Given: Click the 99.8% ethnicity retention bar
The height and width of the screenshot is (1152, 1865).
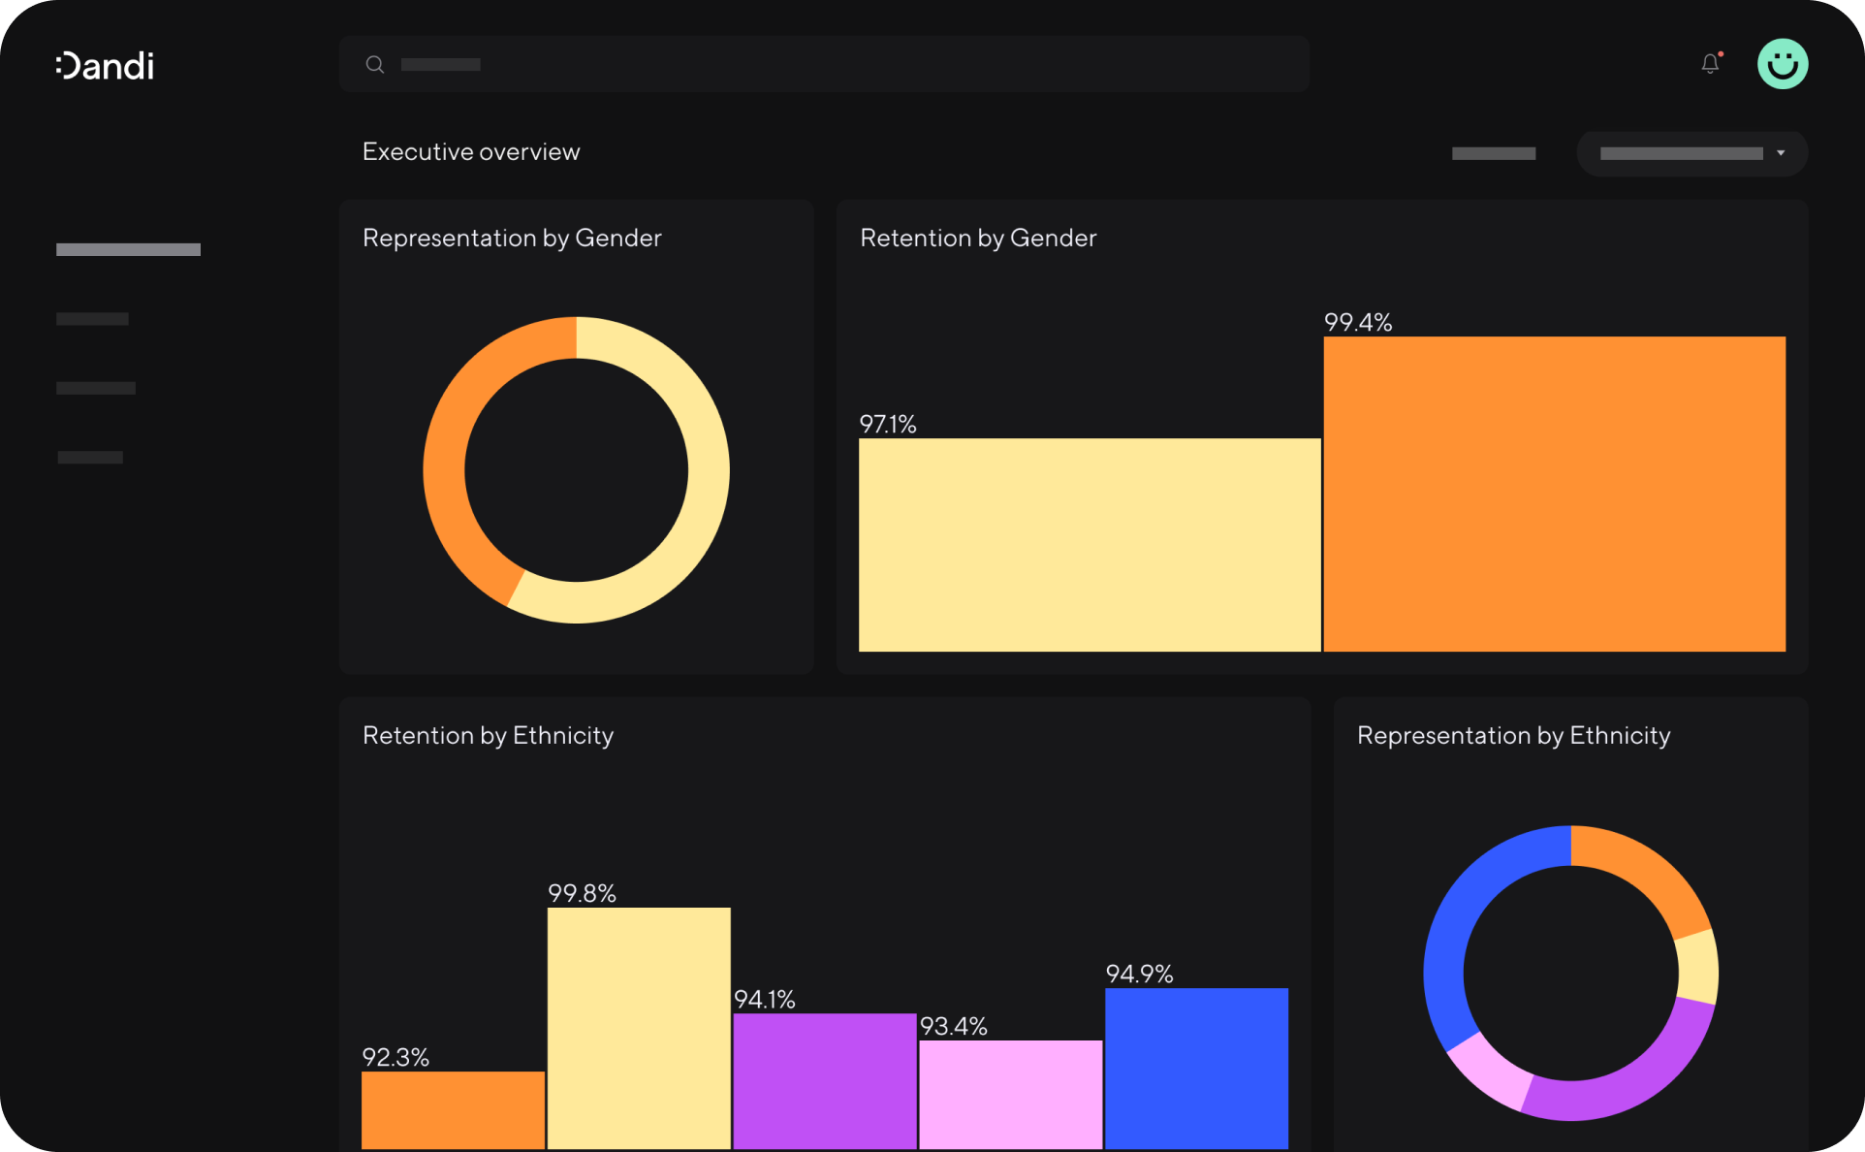Looking at the screenshot, I should [639, 1028].
